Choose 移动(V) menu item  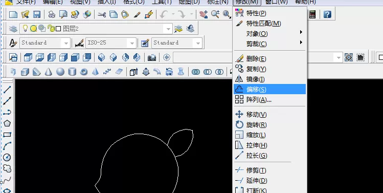click(269, 115)
